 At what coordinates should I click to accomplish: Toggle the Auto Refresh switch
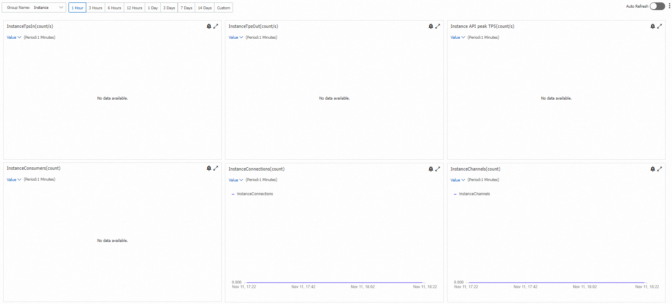click(657, 6)
